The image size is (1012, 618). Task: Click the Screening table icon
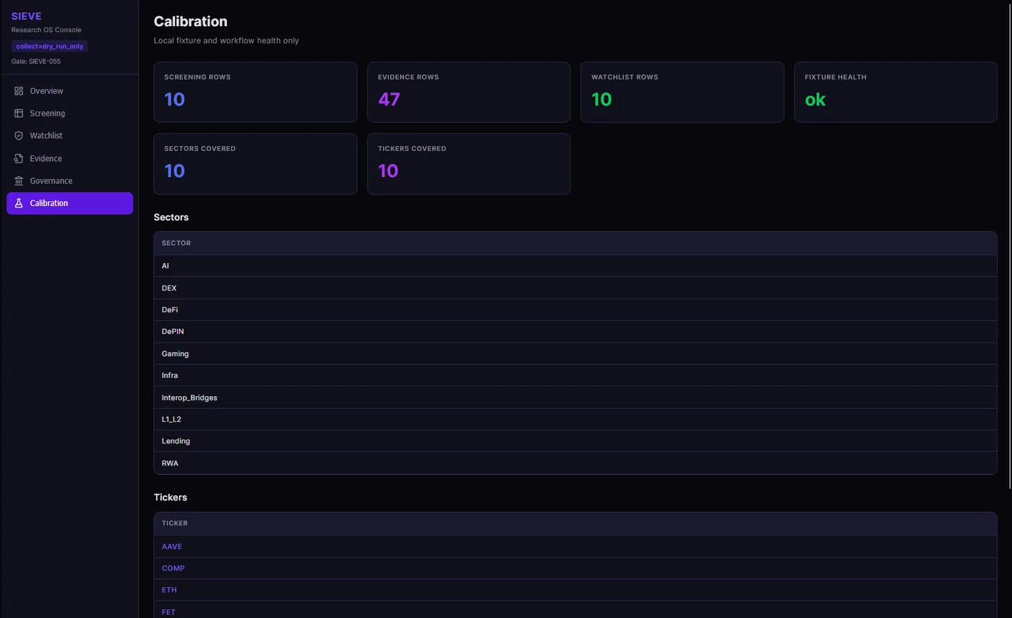point(19,113)
